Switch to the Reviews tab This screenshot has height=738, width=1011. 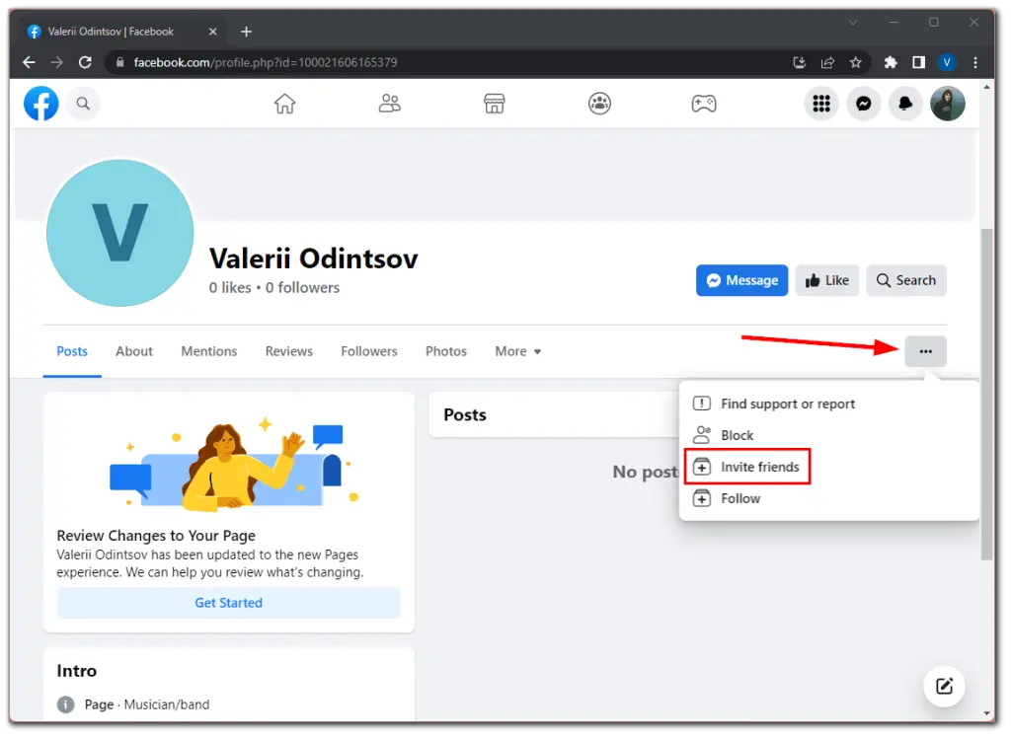coord(289,351)
